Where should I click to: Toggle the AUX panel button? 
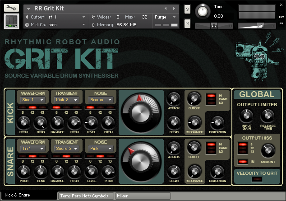[281, 17]
